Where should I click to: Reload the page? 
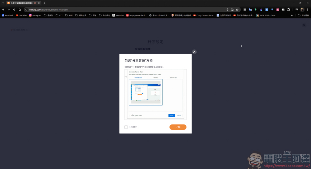(x=14, y=10)
